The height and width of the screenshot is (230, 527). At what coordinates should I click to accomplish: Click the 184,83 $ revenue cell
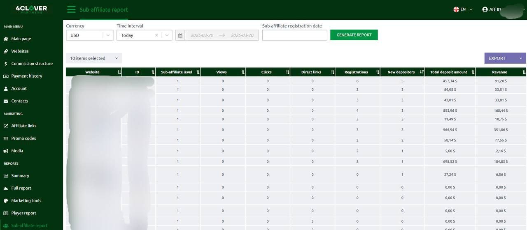coord(501,162)
